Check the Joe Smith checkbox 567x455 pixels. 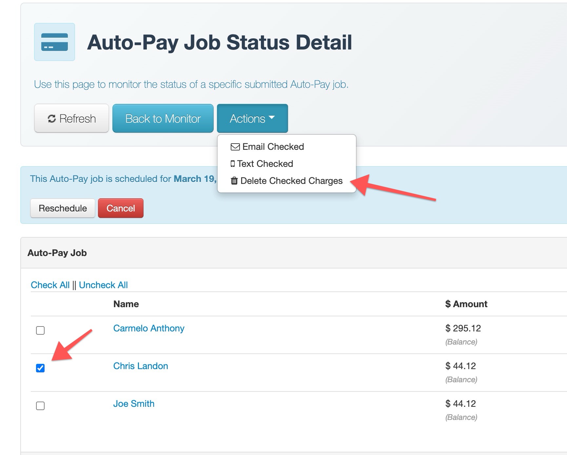coord(40,406)
